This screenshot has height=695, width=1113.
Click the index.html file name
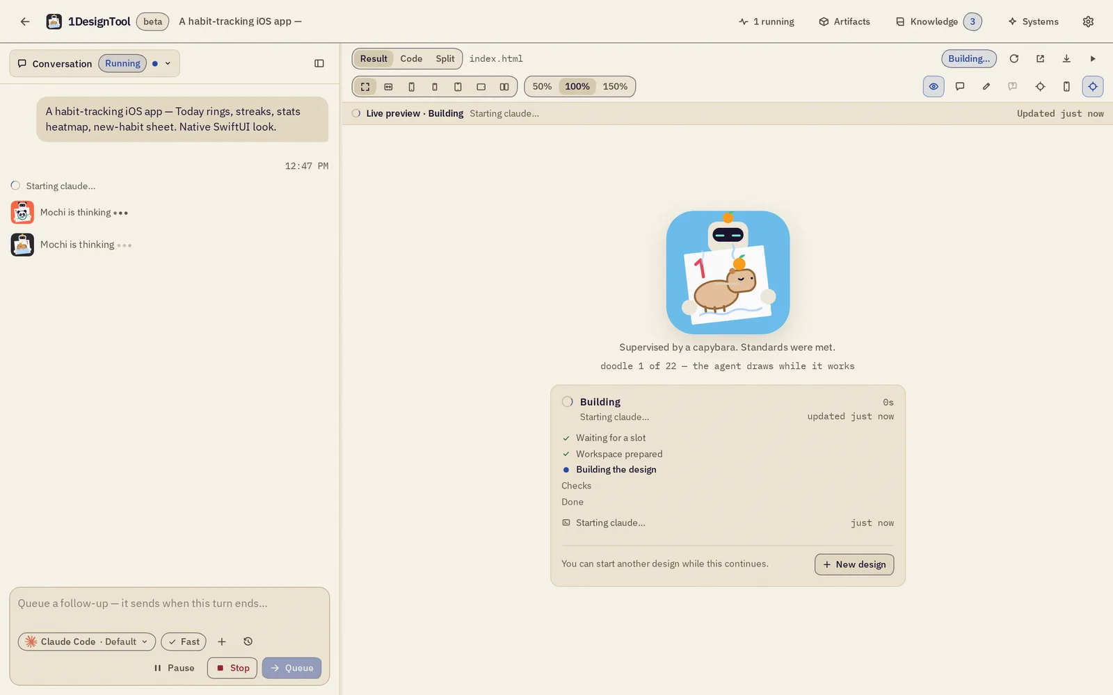496,59
